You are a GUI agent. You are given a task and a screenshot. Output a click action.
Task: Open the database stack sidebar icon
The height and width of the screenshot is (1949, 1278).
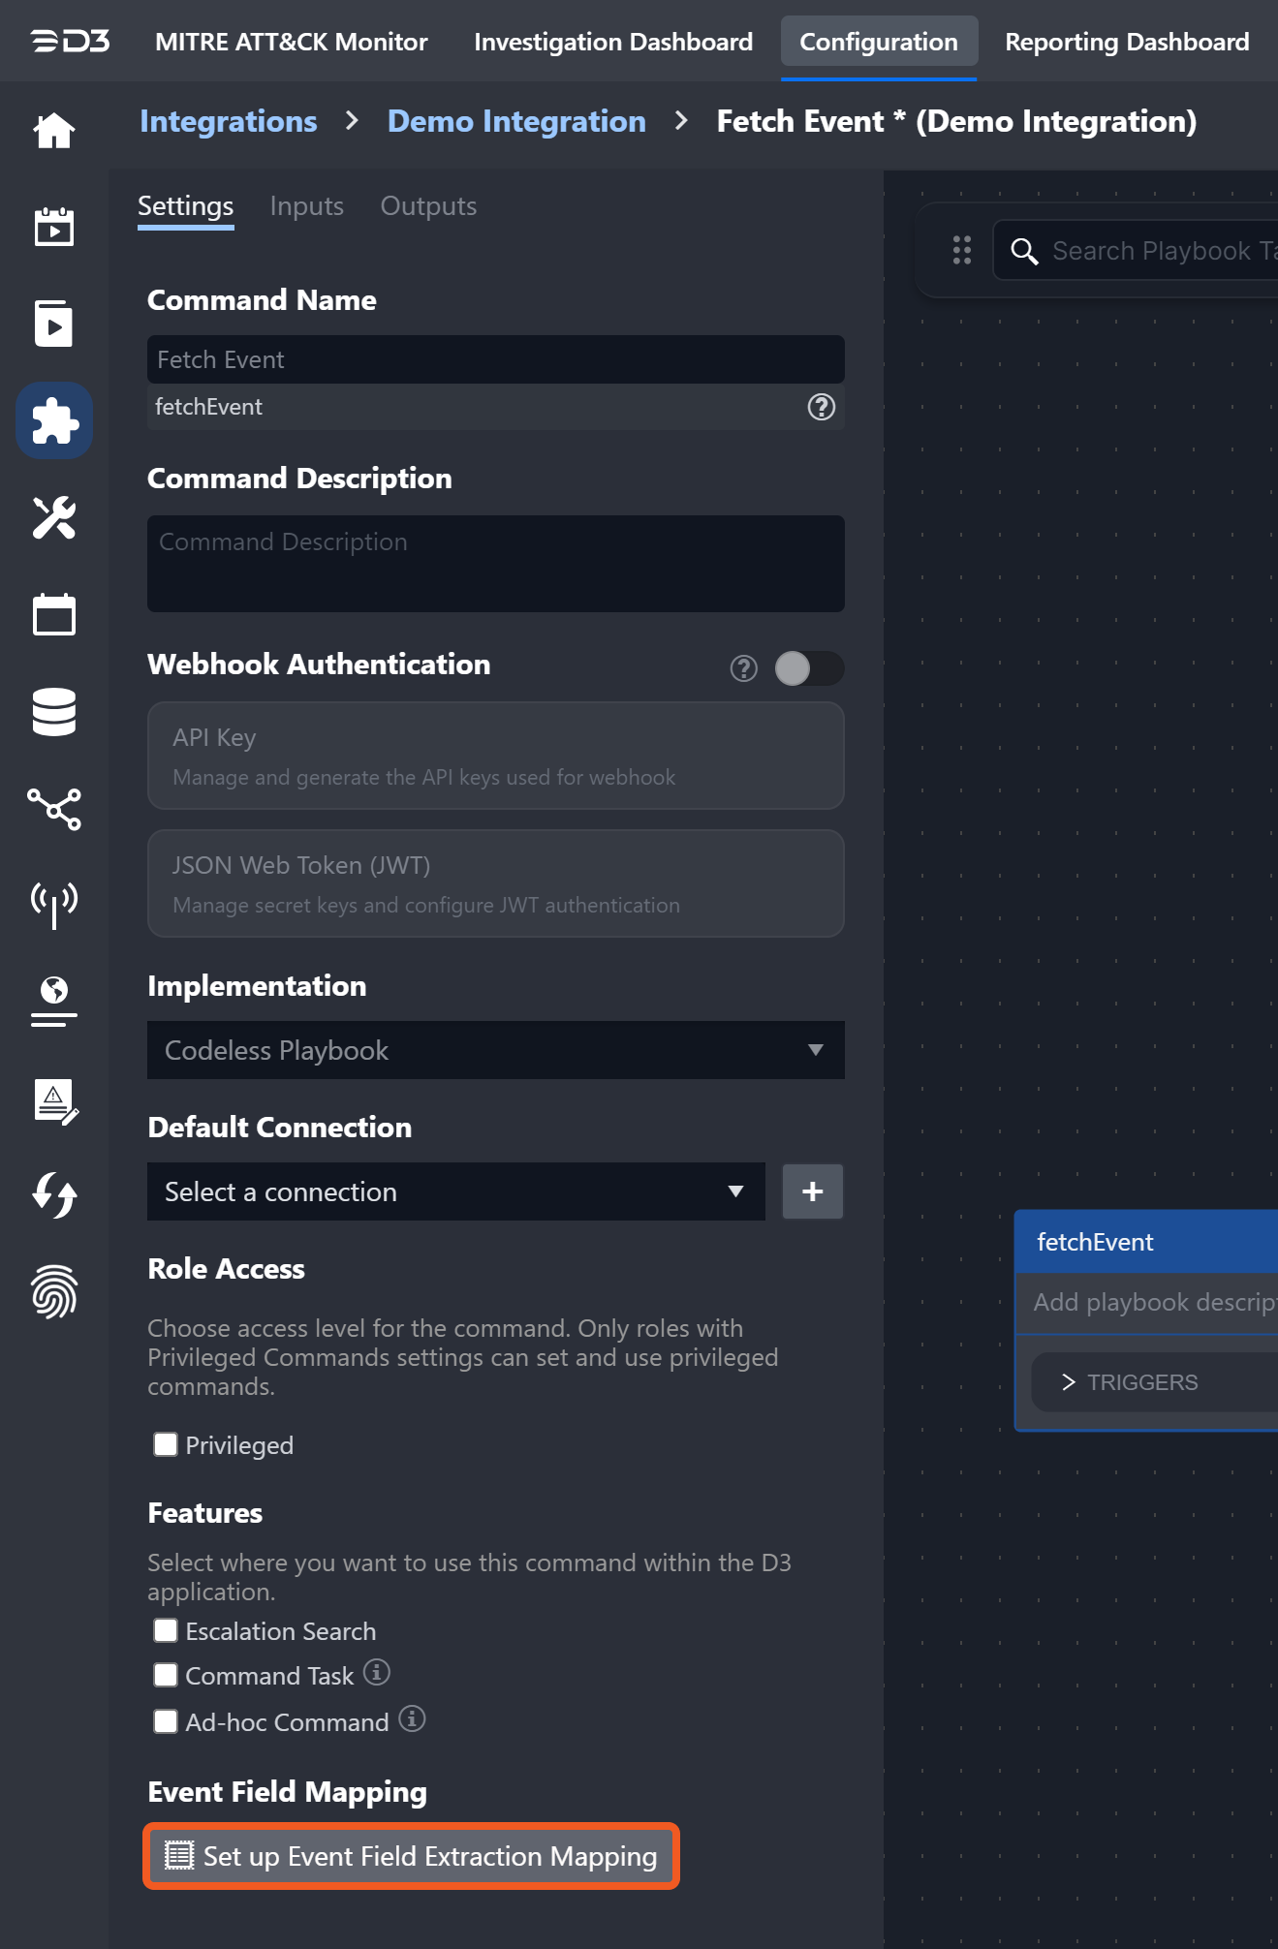(54, 712)
